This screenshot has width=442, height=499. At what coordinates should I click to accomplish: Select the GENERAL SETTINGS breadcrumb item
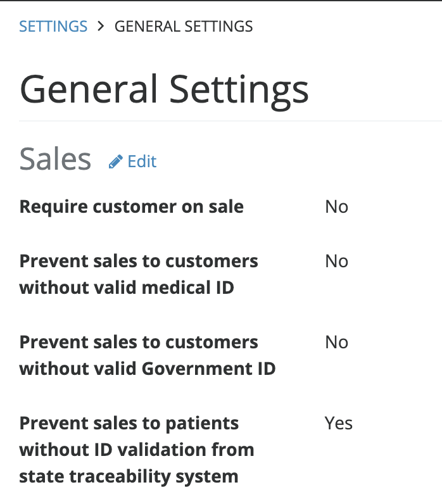point(184,27)
